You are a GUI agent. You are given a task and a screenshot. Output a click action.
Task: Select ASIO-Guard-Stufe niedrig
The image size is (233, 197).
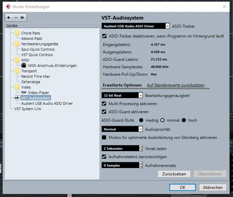pos(141,120)
